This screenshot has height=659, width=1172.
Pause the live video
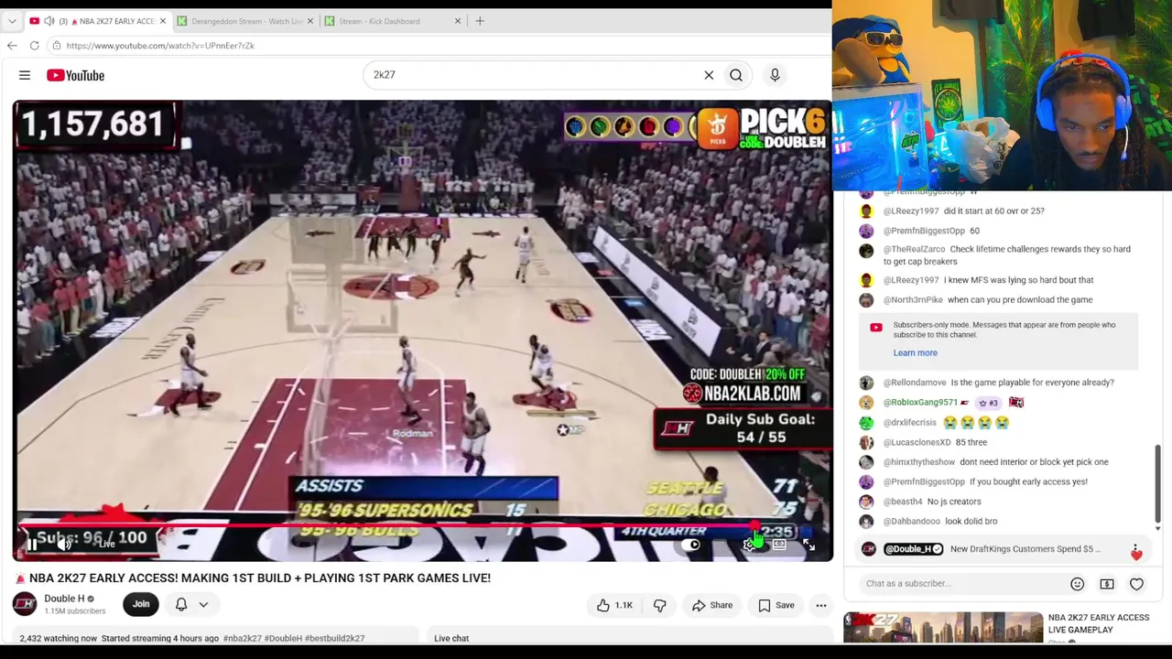(x=32, y=545)
